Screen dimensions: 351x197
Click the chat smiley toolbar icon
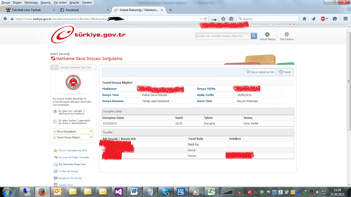pos(335,19)
